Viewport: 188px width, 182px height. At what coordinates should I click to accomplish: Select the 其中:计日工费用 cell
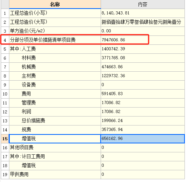click(x=55, y=157)
